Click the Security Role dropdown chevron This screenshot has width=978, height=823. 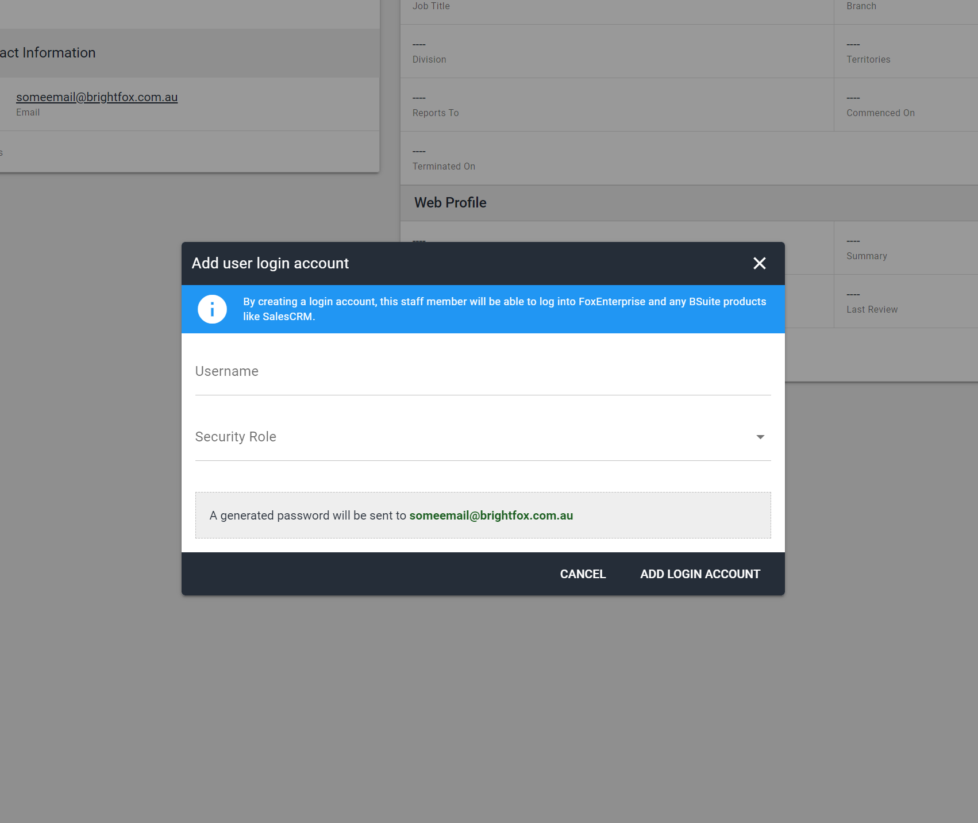click(760, 437)
